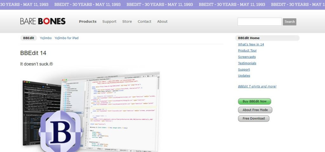The width and height of the screenshot is (325, 152).
Task: Go to the Store page
Action: tap(127, 22)
